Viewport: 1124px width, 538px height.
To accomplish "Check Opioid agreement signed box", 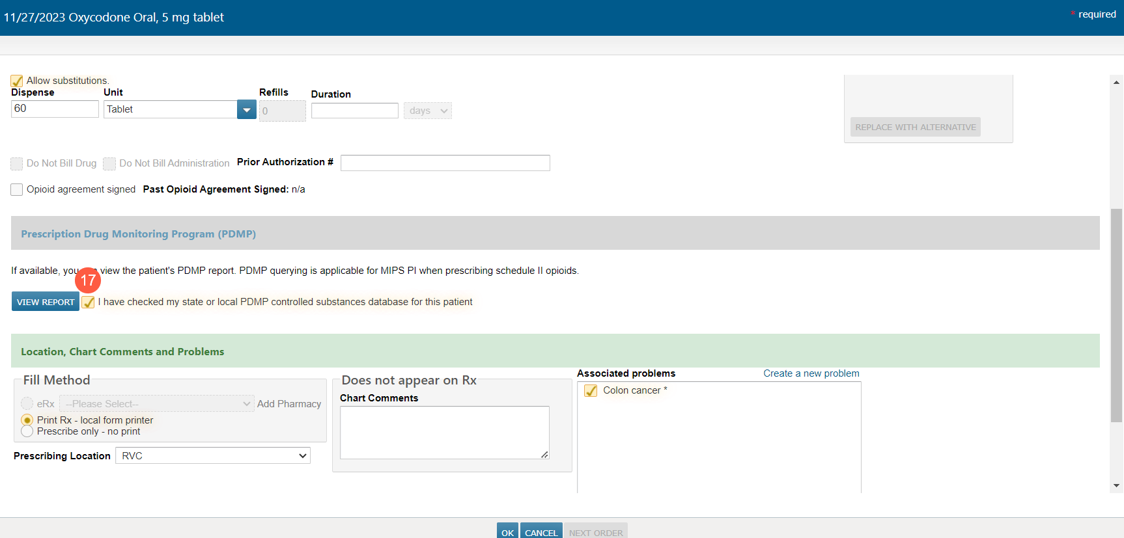I will pos(17,189).
